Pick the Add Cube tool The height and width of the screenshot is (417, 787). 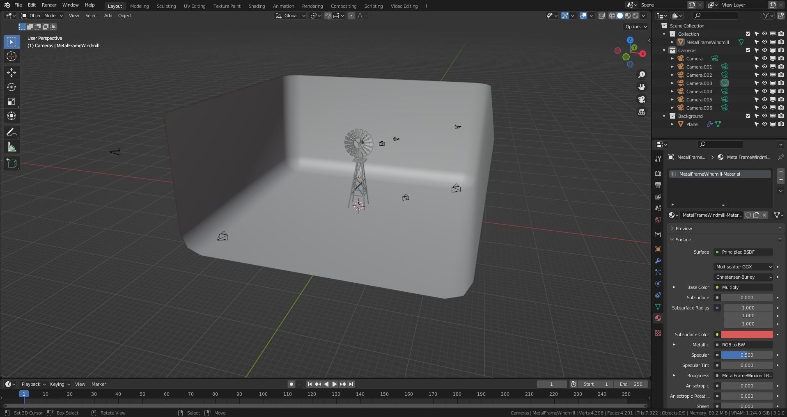[x=11, y=163]
